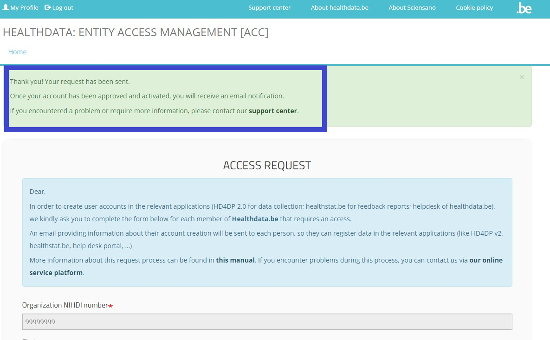Open the My Profile text link
The height and width of the screenshot is (340, 550).
coord(24,7)
